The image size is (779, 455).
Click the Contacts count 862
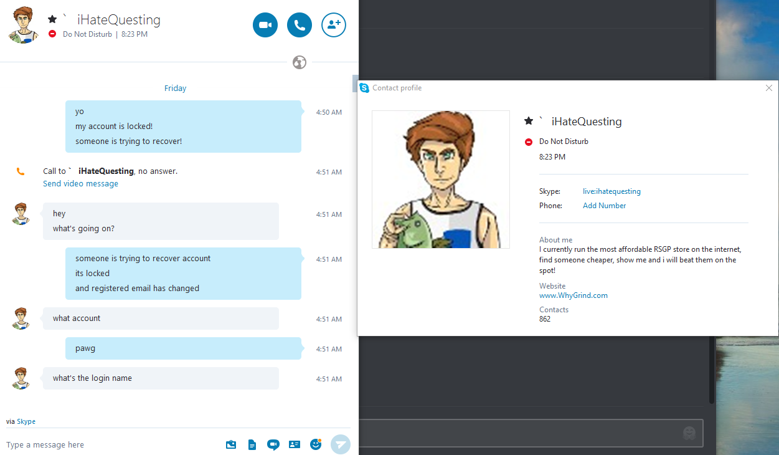pos(545,319)
